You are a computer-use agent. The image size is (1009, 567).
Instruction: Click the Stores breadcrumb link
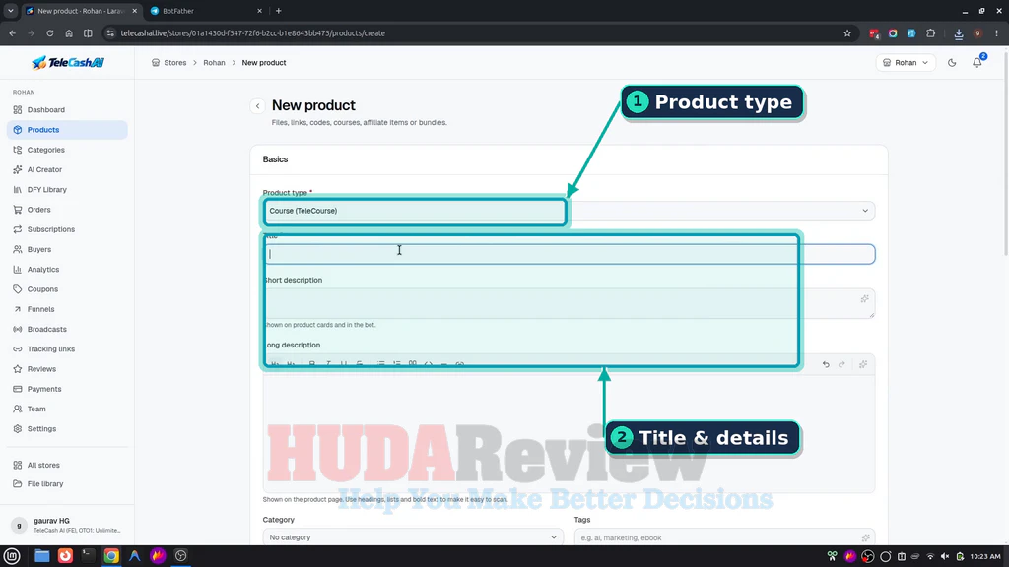point(175,63)
